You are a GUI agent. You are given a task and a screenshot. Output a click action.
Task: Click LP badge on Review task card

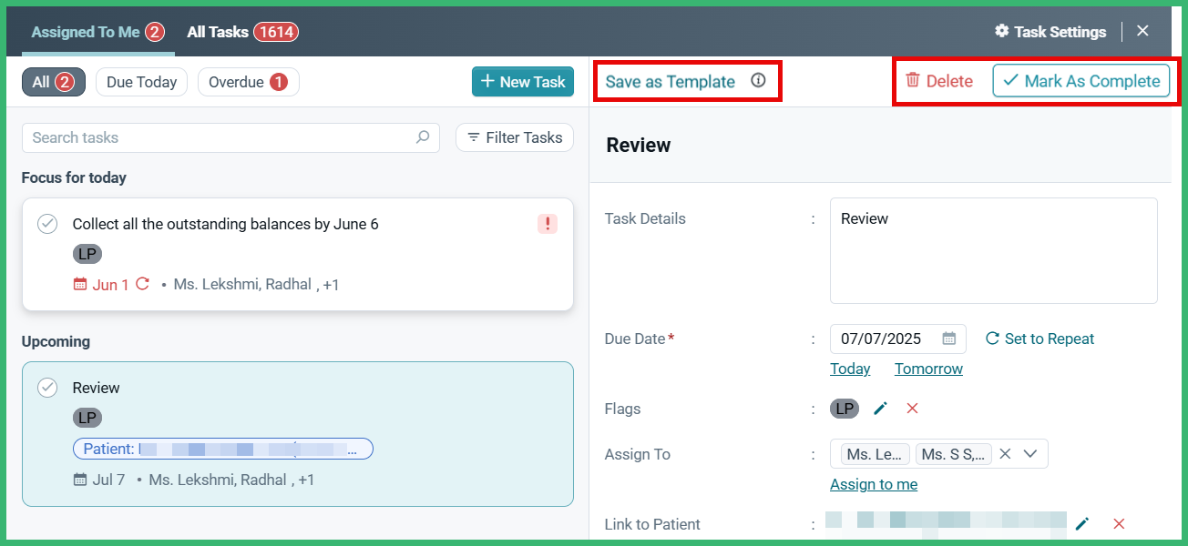[87, 418]
